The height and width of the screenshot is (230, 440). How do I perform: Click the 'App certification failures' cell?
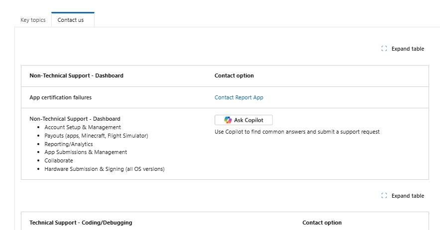coord(60,97)
